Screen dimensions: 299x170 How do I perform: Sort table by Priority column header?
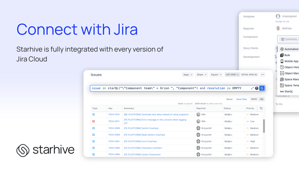point(250,108)
